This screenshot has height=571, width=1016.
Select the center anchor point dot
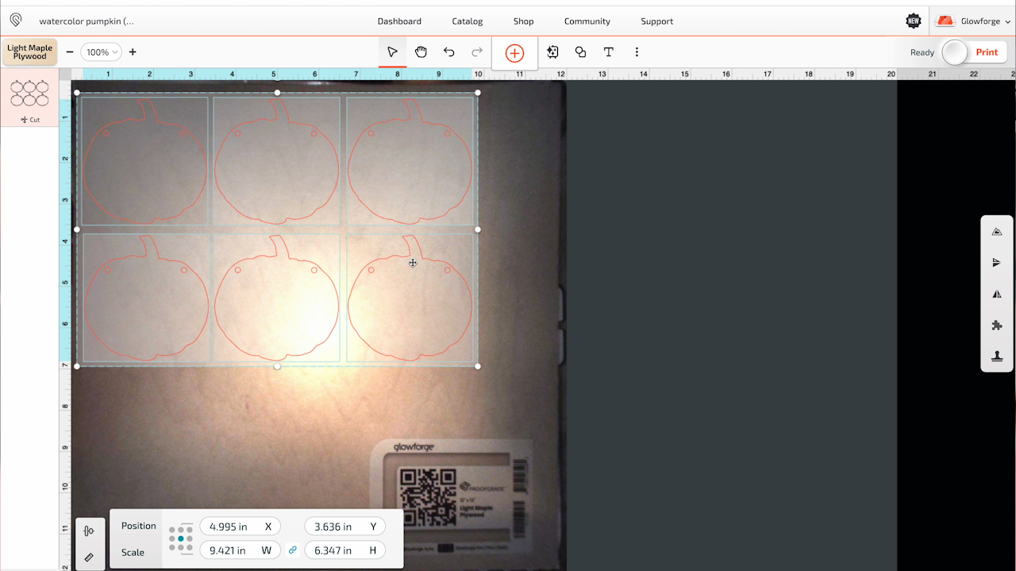click(x=181, y=539)
